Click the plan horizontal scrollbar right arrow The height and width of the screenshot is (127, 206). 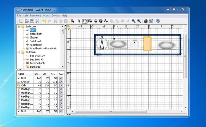pos(181,111)
